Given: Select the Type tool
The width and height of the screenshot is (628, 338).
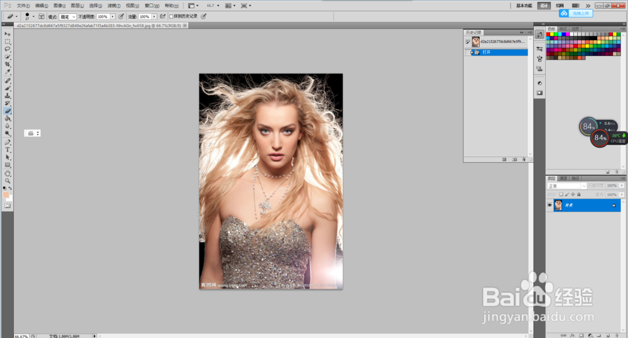Looking at the screenshot, I should click(7, 150).
